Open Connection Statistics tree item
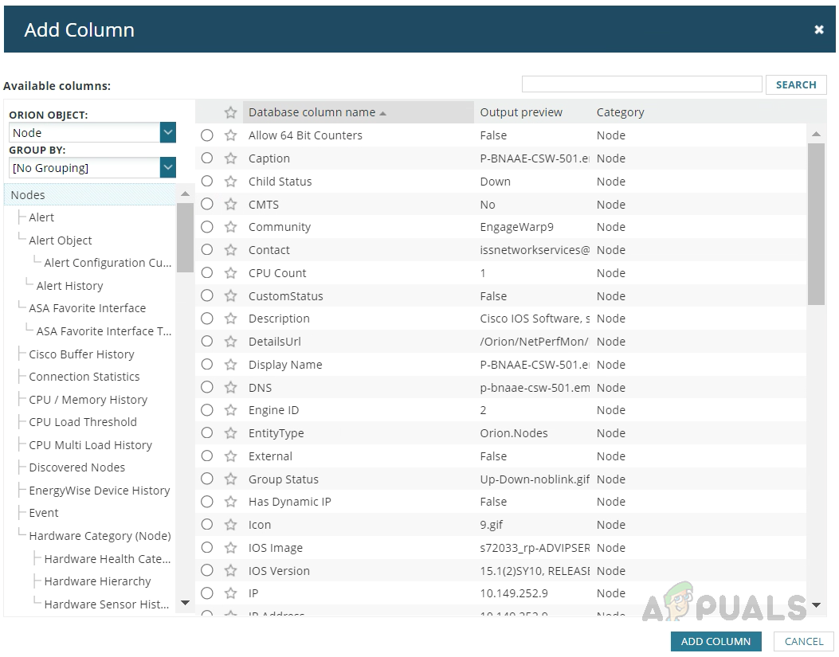 click(x=84, y=377)
